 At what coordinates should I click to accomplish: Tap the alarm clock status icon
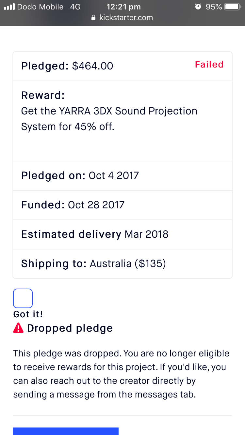point(198,7)
